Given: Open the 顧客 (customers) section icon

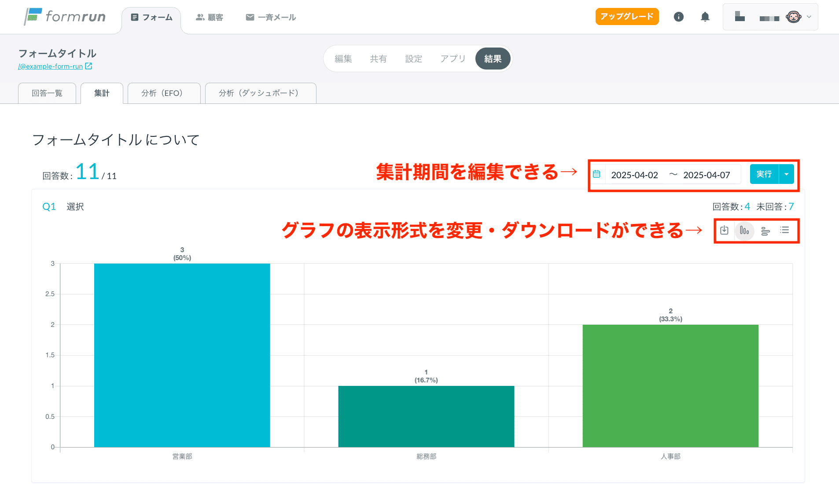Looking at the screenshot, I should coord(200,17).
